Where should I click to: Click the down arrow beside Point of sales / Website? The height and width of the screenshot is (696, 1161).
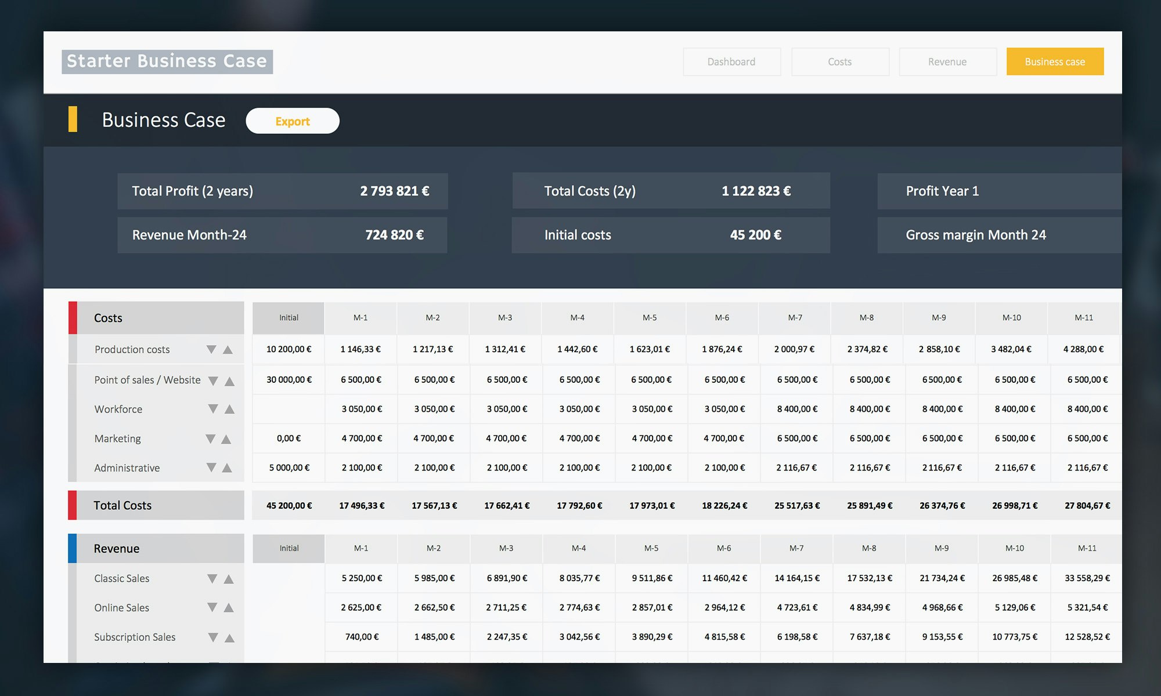[x=212, y=380]
